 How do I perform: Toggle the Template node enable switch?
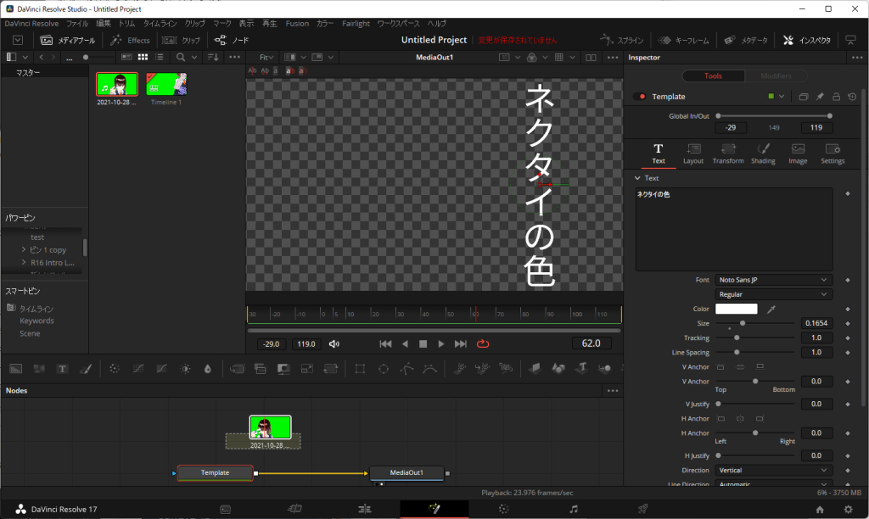pos(642,97)
